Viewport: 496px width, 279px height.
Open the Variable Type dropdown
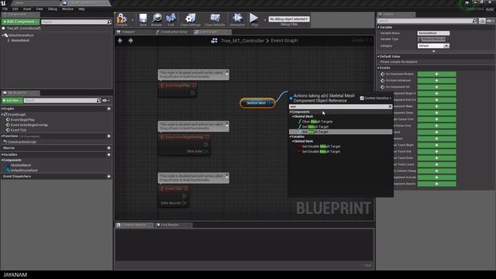pyautogui.click(x=432, y=40)
